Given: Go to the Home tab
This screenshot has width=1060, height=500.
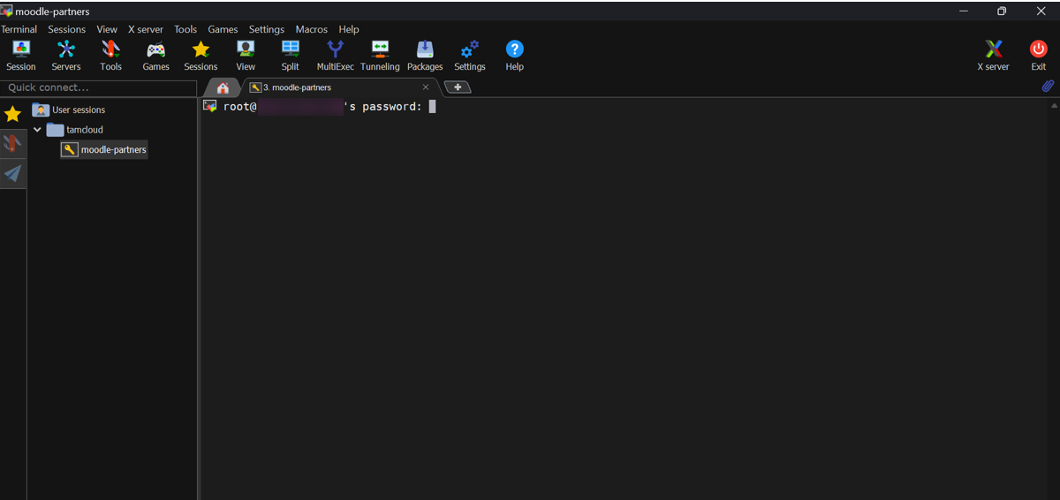Looking at the screenshot, I should coord(223,87).
